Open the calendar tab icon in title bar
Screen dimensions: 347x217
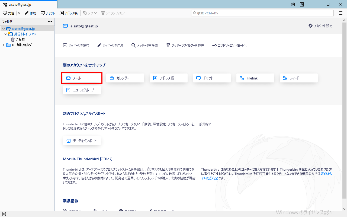293,4
